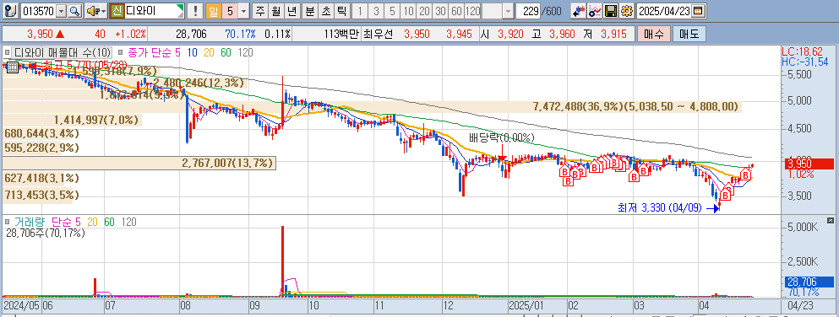
Task: Click the small square before 디와이 매물대
Action: click(8, 52)
